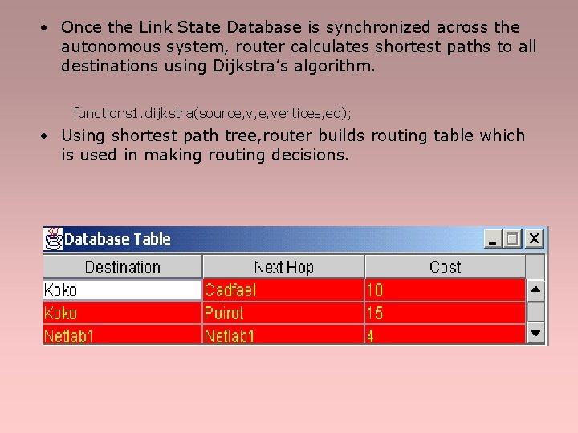Select Netlab1 in the Next Hop column
Viewport: 578px width, 433px height.
[283, 335]
